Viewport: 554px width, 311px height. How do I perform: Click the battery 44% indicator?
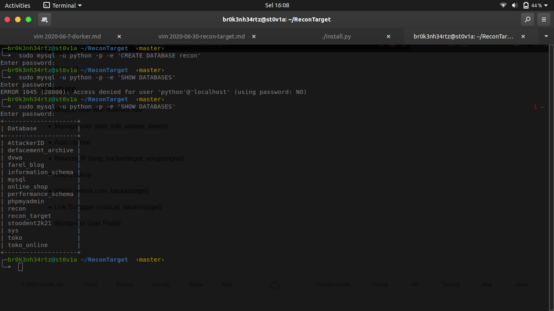tap(533, 5)
